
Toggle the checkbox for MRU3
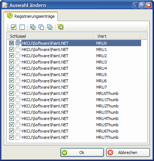11,62
